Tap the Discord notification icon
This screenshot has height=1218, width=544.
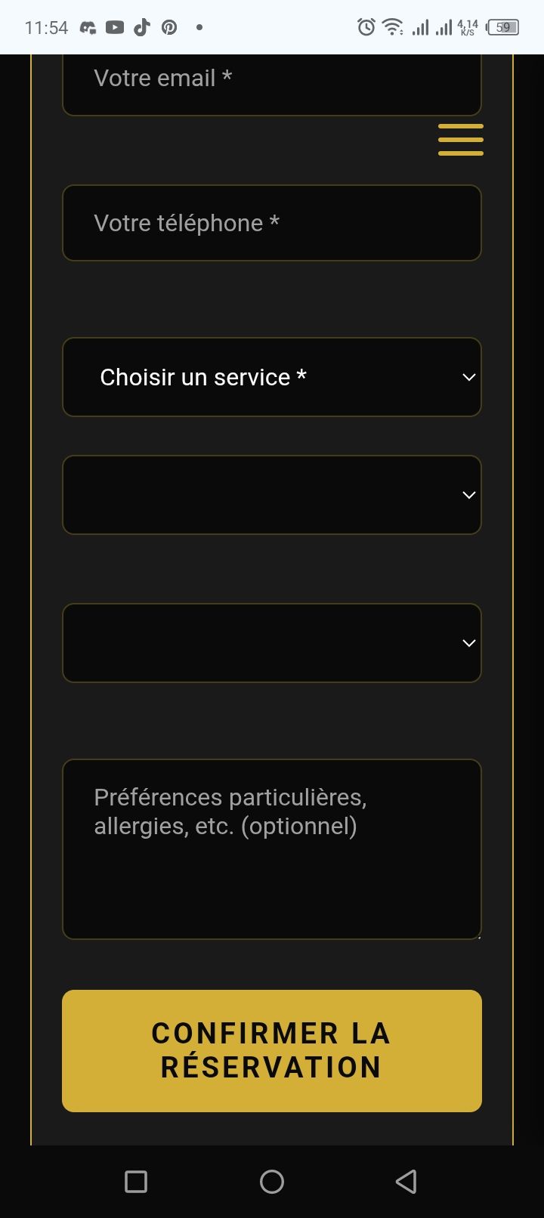[x=88, y=28]
